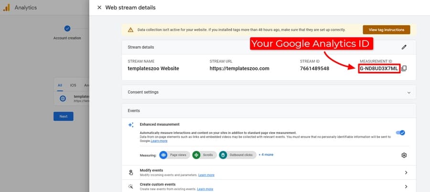
Task: Click the Page views chip label
Action: click(178, 155)
